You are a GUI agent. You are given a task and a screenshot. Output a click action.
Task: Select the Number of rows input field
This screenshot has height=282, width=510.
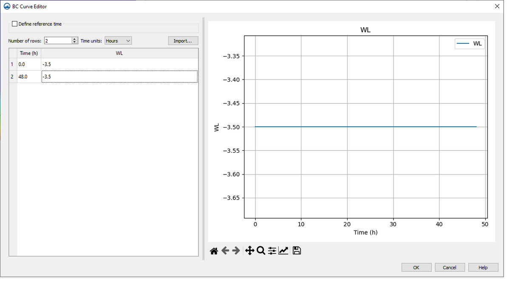point(57,40)
